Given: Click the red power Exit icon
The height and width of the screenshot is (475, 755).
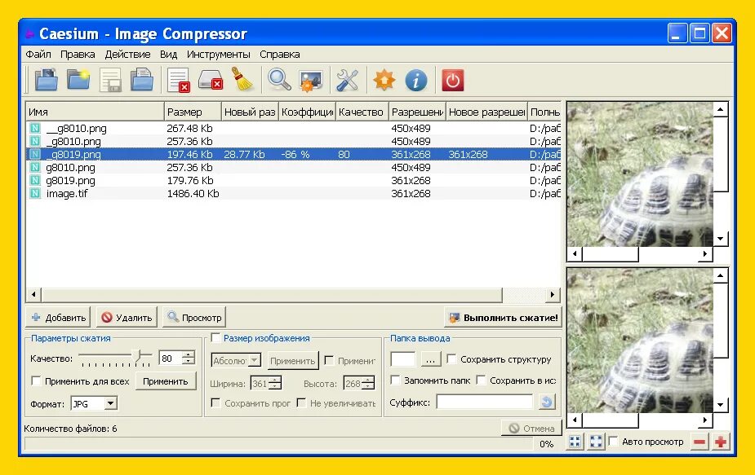Looking at the screenshot, I should point(453,81).
